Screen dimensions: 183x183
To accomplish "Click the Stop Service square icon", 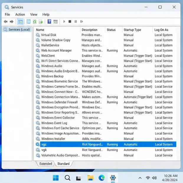I will [x=70, y=22].
